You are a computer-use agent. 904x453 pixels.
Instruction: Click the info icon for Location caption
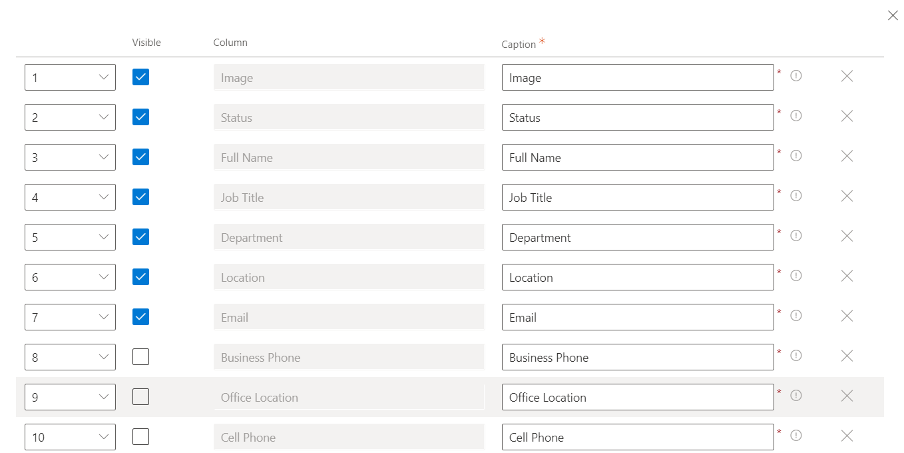(795, 276)
